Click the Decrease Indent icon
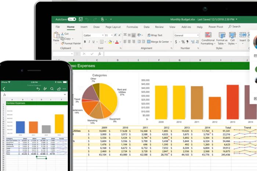The width and height of the screenshot is (257, 171). point(139,41)
